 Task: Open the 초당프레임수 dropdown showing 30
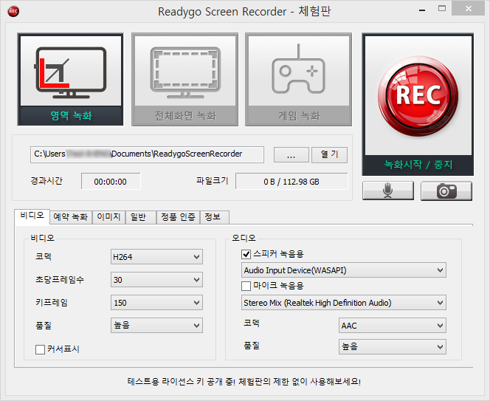tap(156, 280)
